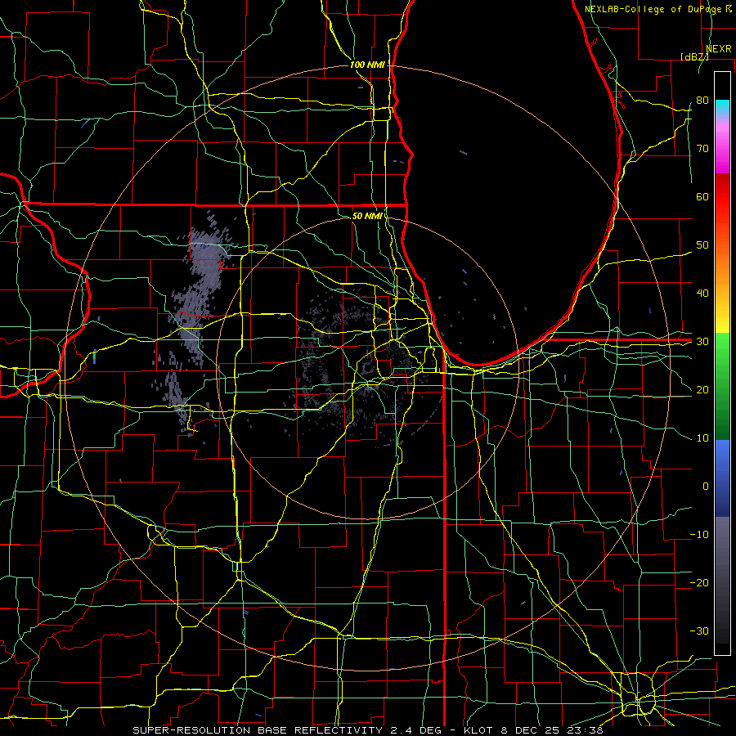Click the 50 value on dBZ scale
The height and width of the screenshot is (736, 736).
tap(702, 245)
